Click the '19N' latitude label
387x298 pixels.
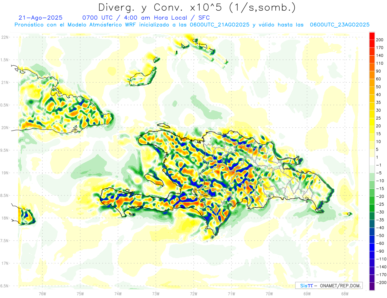point(5,173)
